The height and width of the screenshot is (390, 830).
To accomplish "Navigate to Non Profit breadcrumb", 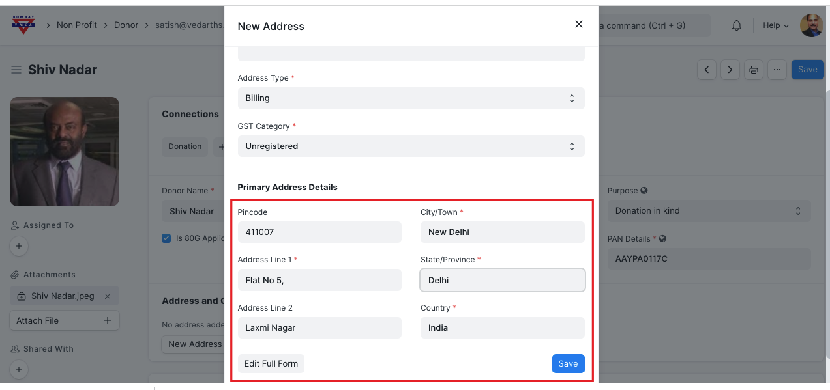I will 77,25.
